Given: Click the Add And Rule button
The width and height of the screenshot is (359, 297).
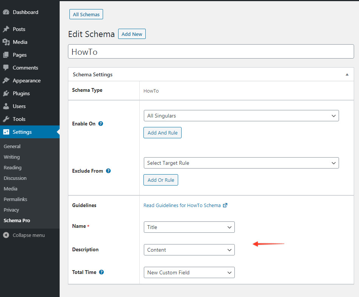Looking at the screenshot, I should point(162,133).
